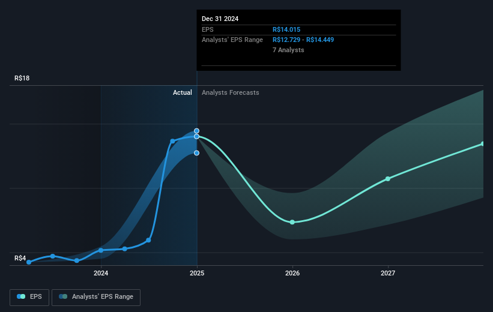Click the Actual section label

coord(183,92)
